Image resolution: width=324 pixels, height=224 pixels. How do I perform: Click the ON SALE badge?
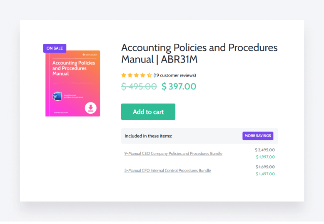coord(55,48)
